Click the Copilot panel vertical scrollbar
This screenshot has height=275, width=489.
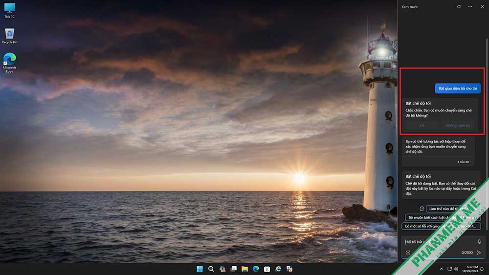click(487, 134)
